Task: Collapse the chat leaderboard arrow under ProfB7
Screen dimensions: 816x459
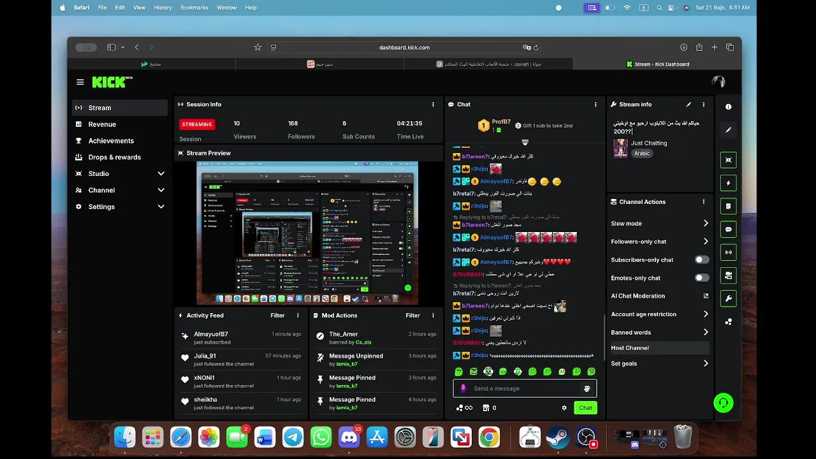Action: click(x=525, y=142)
